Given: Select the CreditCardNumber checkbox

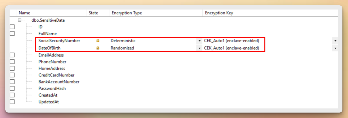Looking at the screenshot, I should [12, 75].
